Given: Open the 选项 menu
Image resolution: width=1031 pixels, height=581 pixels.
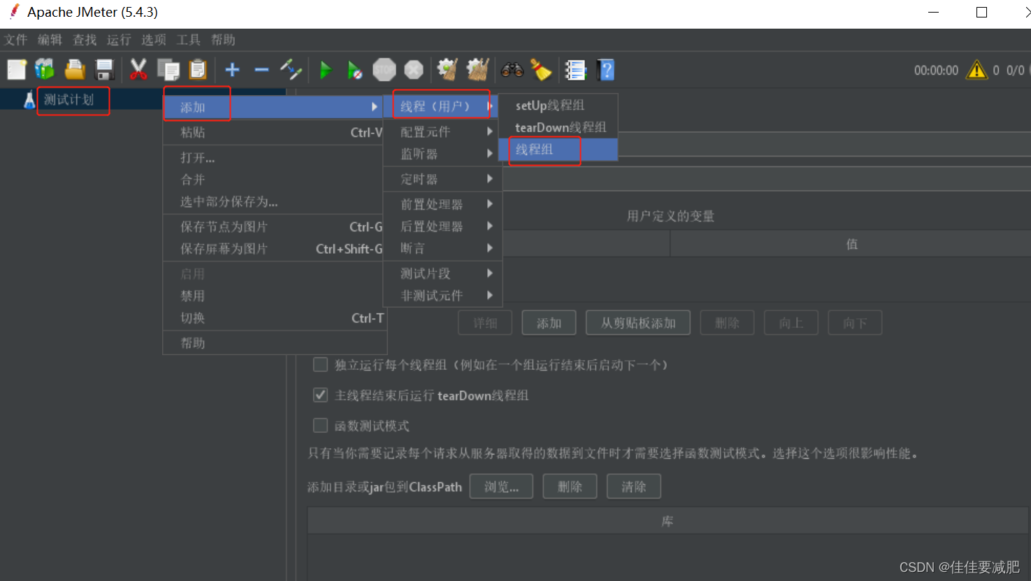Looking at the screenshot, I should pyautogui.click(x=154, y=40).
